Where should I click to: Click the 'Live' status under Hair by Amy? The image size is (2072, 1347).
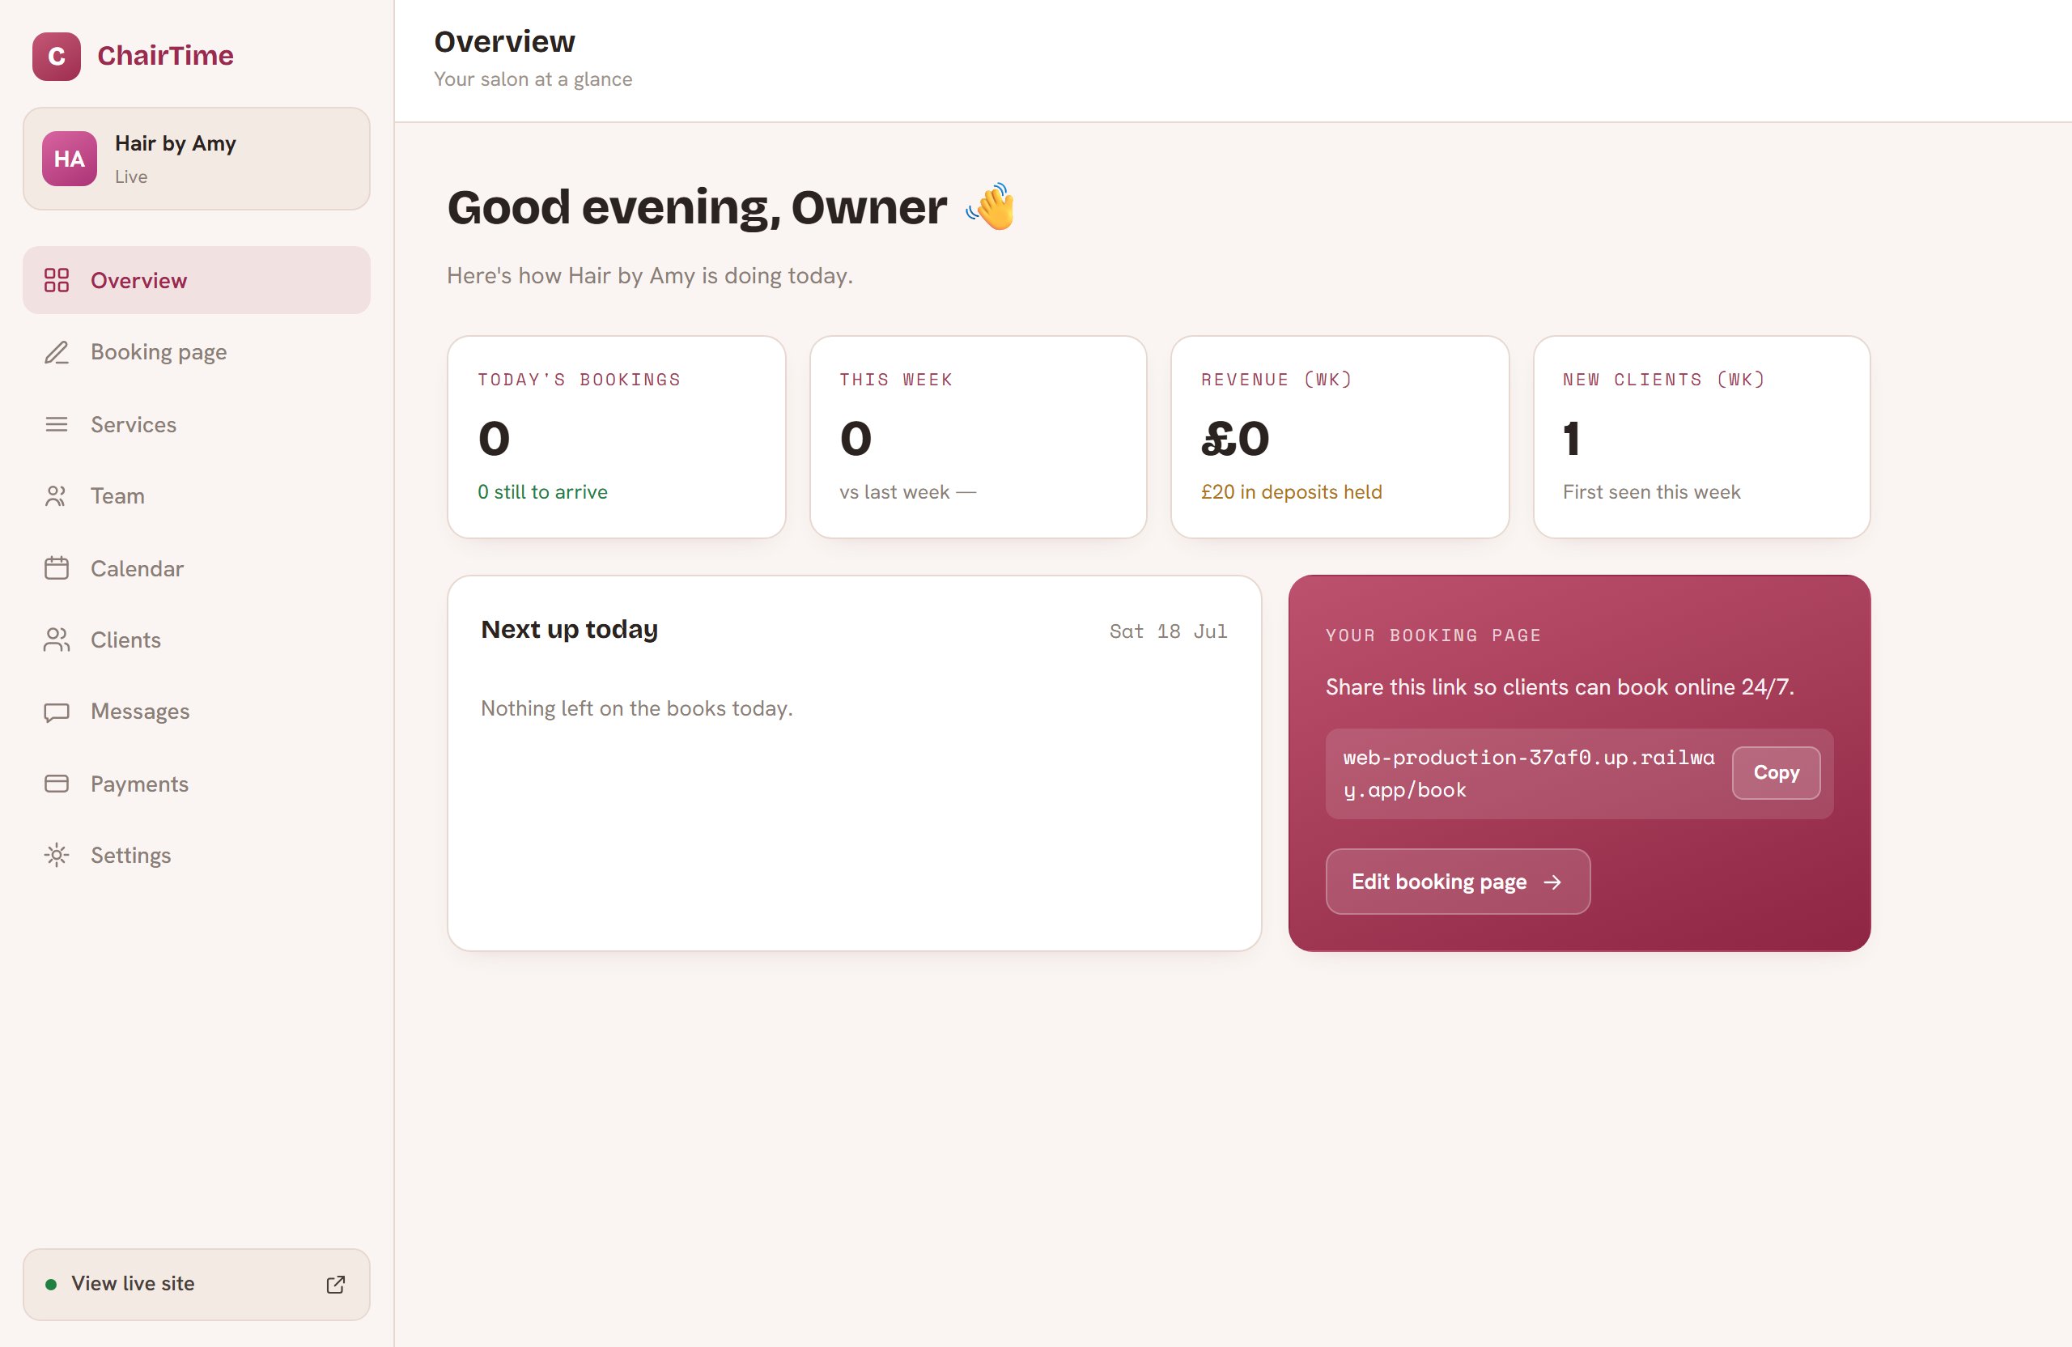click(130, 176)
